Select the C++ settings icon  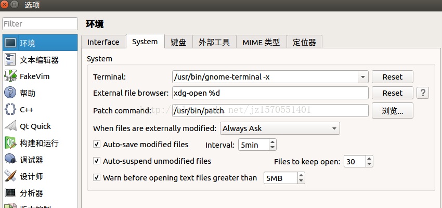coord(10,110)
